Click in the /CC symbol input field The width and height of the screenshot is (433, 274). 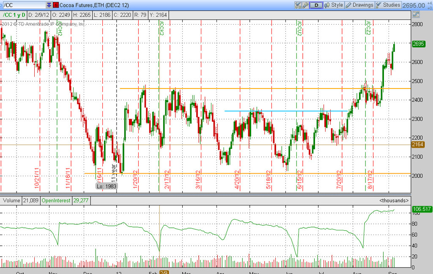pyautogui.click(x=23, y=5)
